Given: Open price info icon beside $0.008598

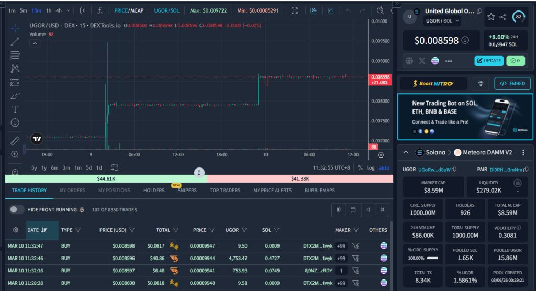Looking at the screenshot, I should (x=465, y=40).
